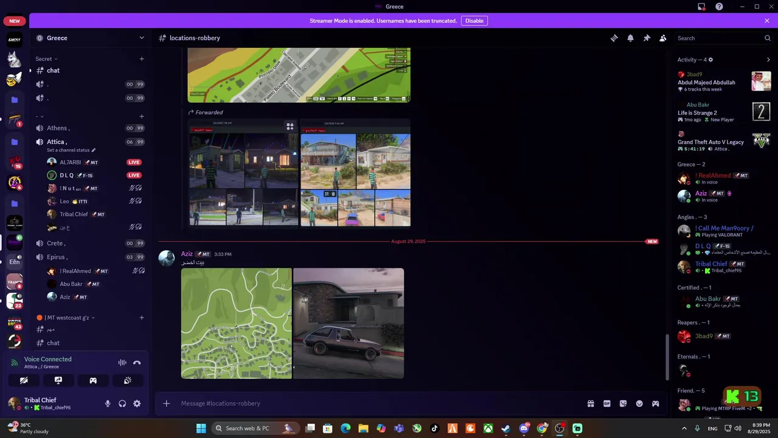Show pinned messages
Image resolution: width=778 pixels, height=438 pixels.
click(647, 38)
